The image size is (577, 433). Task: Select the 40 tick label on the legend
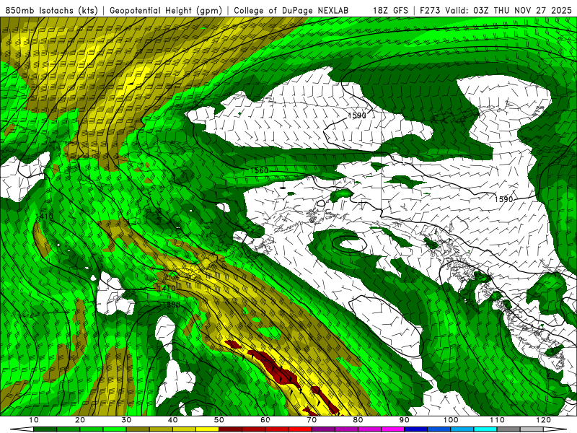(172, 420)
